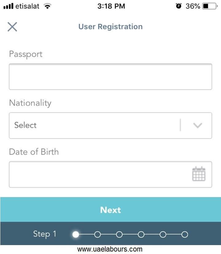Open the Date of Birth calendar icon
Viewport: 221px width, 254px height.
click(199, 174)
